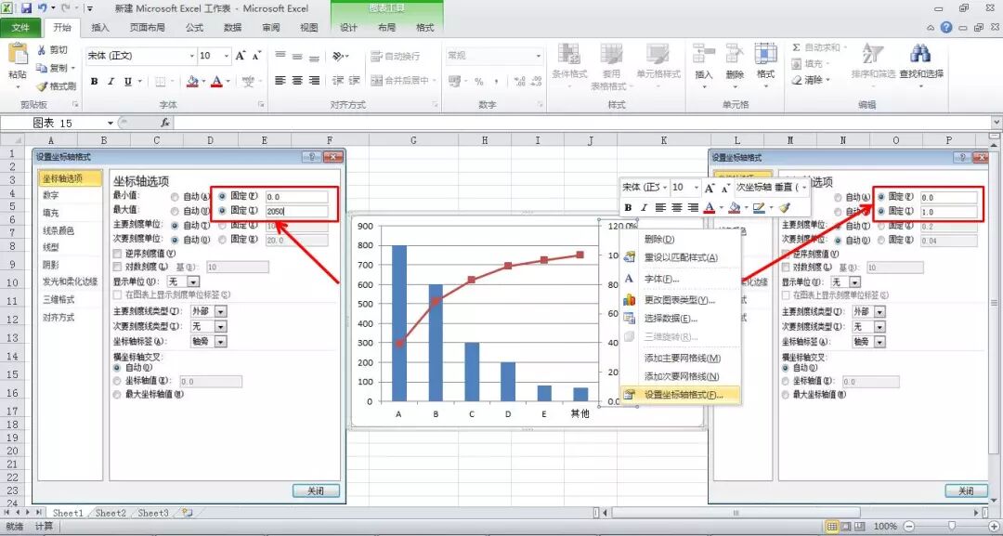Click the top align icon
This screenshot has width=1003, height=536.
[280, 57]
